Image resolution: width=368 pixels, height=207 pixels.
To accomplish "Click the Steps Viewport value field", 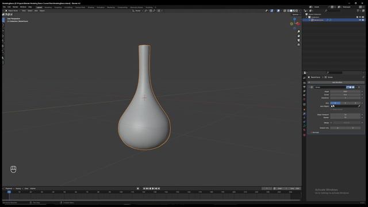I will [x=345, y=114].
